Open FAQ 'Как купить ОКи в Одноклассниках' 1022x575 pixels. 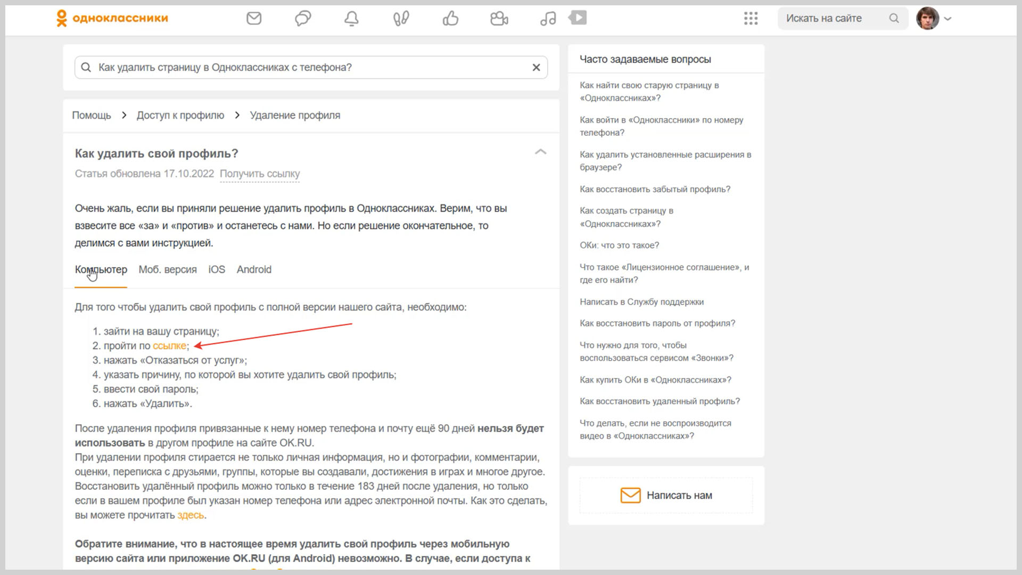coord(656,380)
